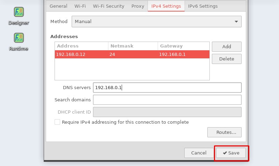Open the Routes… dialog button
This screenshot has height=166, width=279.
point(224,132)
